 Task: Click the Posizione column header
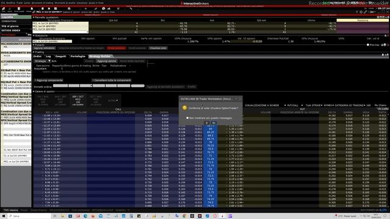click(363, 20)
